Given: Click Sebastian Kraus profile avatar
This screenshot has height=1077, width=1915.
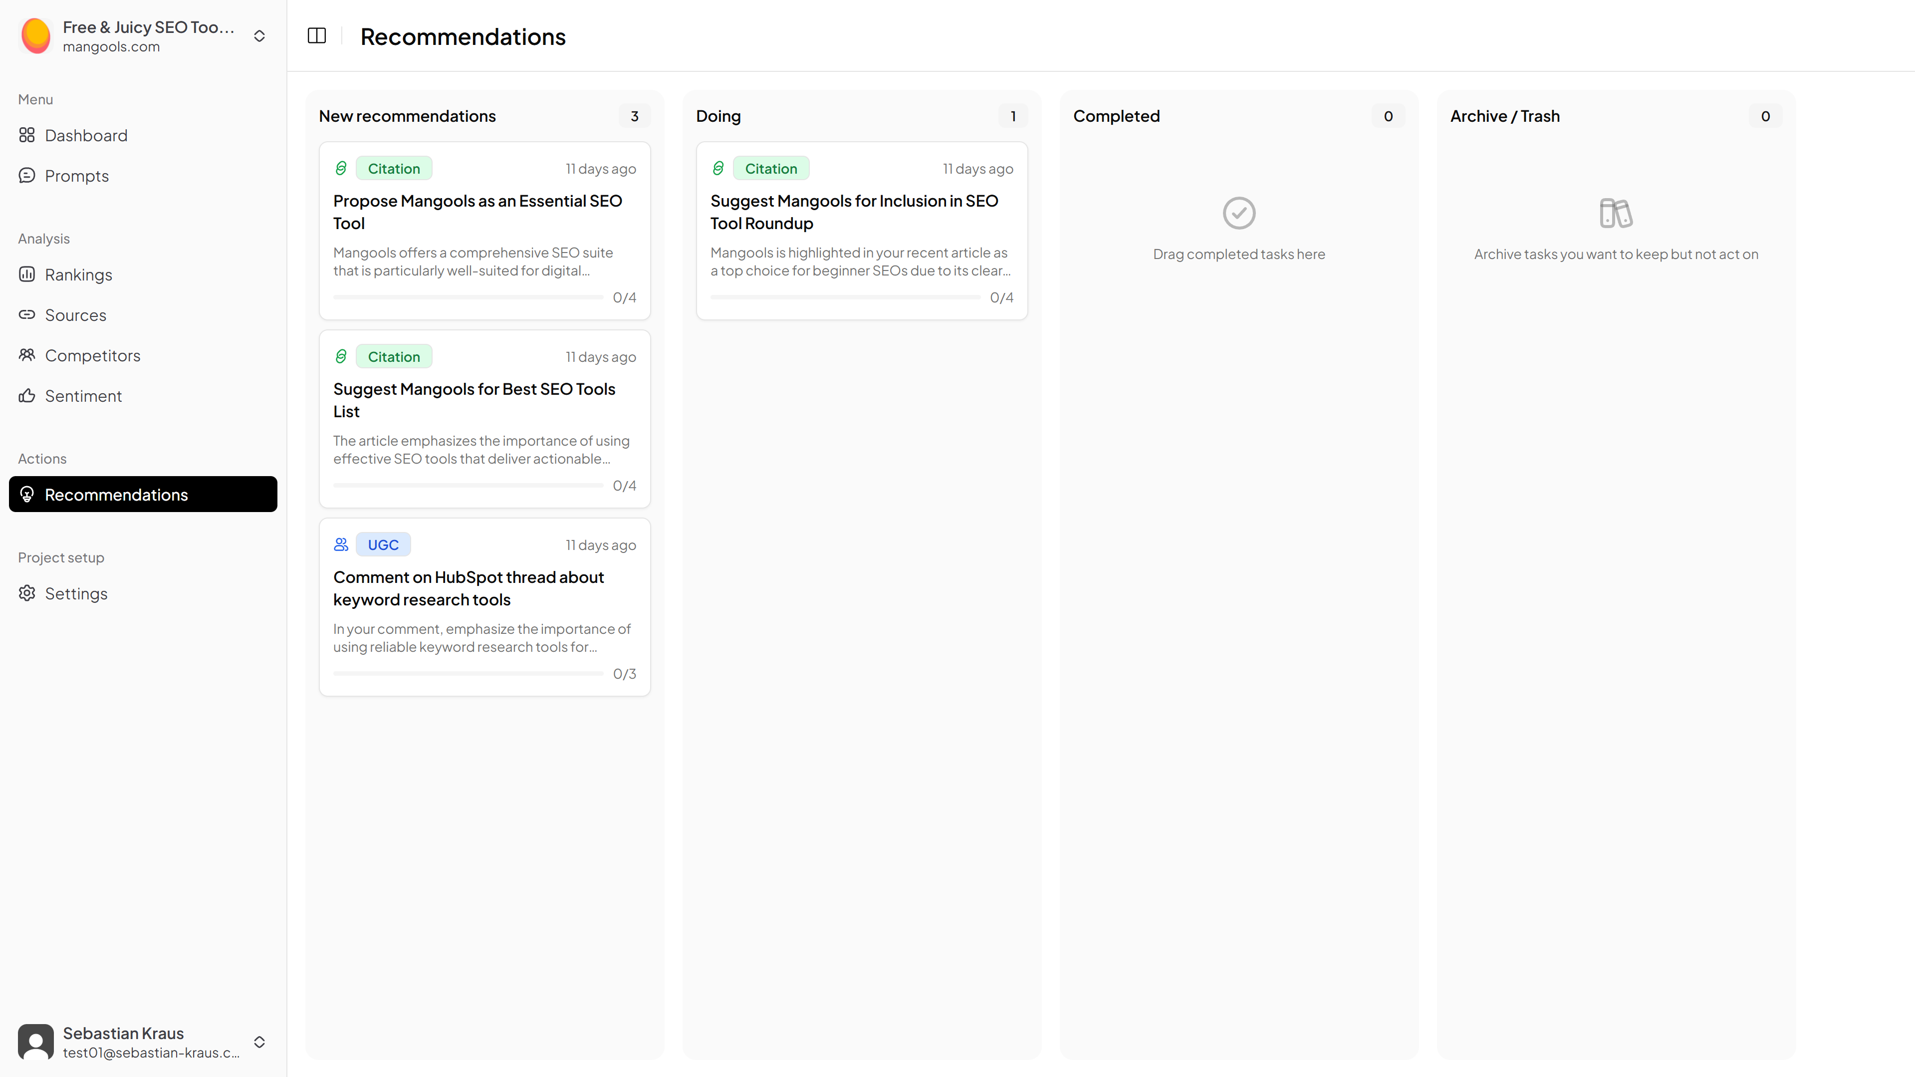Looking at the screenshot, I should coord(36,1041).
